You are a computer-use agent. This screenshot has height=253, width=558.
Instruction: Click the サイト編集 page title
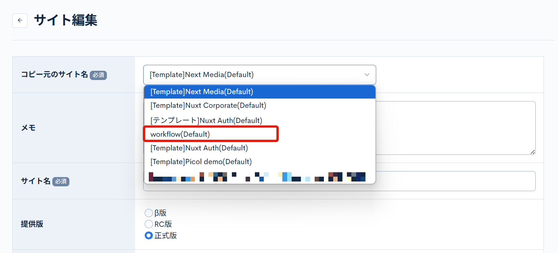click(65, 20)
